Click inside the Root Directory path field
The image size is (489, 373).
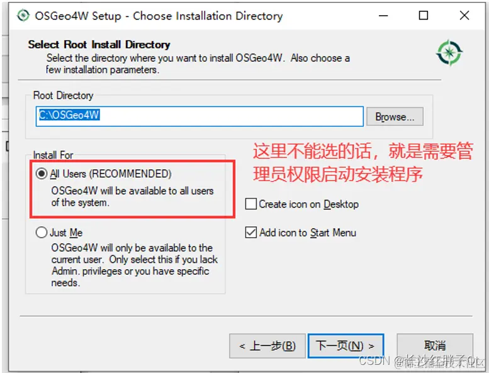click(200, 116)
